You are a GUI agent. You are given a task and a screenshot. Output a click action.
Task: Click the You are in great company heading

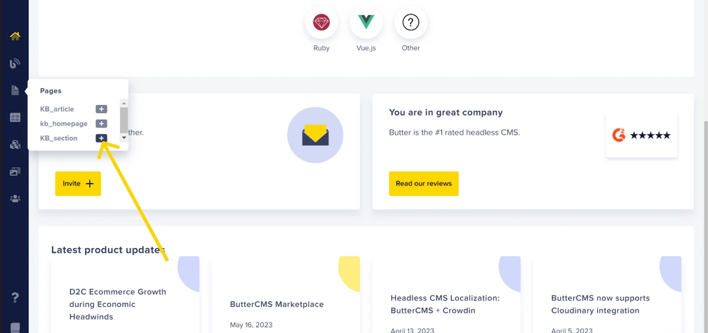[x=446, y=112]
